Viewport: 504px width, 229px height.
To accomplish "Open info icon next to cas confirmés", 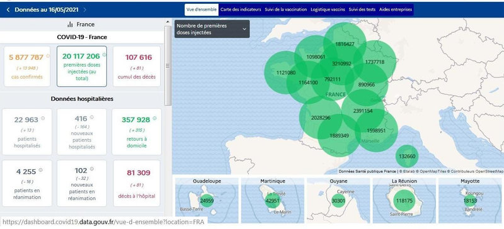I will (x=48, y=55).
